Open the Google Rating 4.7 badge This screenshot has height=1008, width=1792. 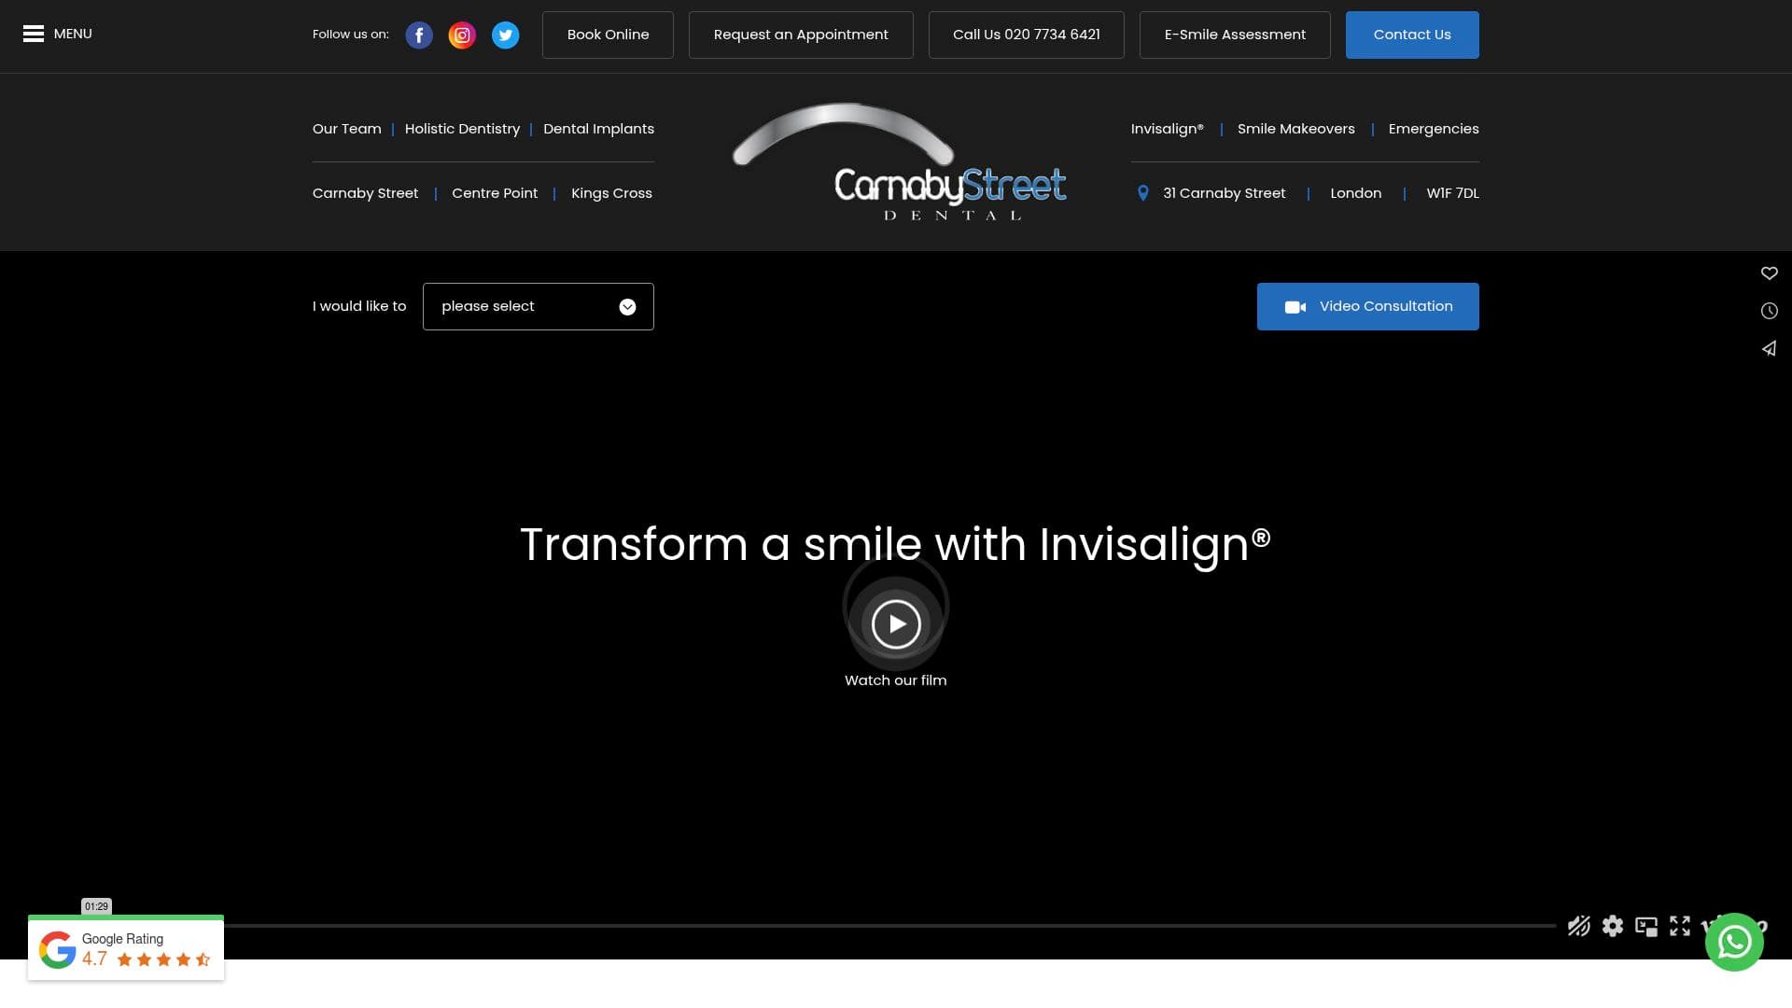(126, 948)
